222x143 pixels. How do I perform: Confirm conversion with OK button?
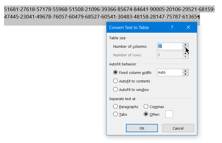click(142, 128)
